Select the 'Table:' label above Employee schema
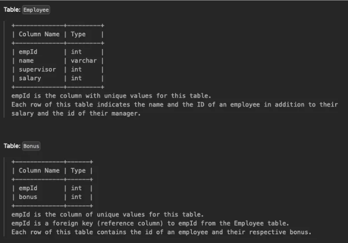The width and height of the screenshot is (348, 243). [12, 10]
